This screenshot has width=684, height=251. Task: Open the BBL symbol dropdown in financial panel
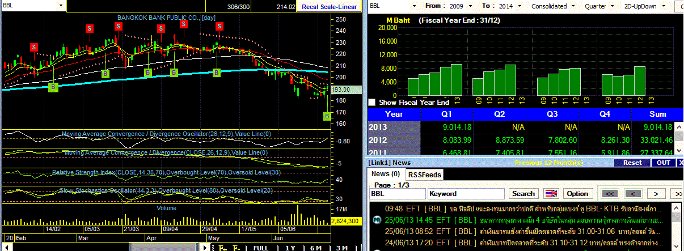click(x=414, y=6)
